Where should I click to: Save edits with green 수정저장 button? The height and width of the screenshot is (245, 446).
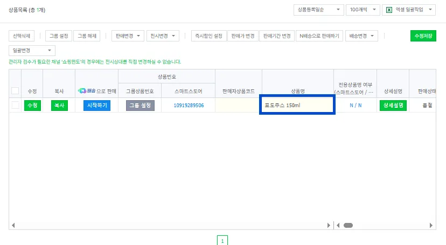[423, 36]
